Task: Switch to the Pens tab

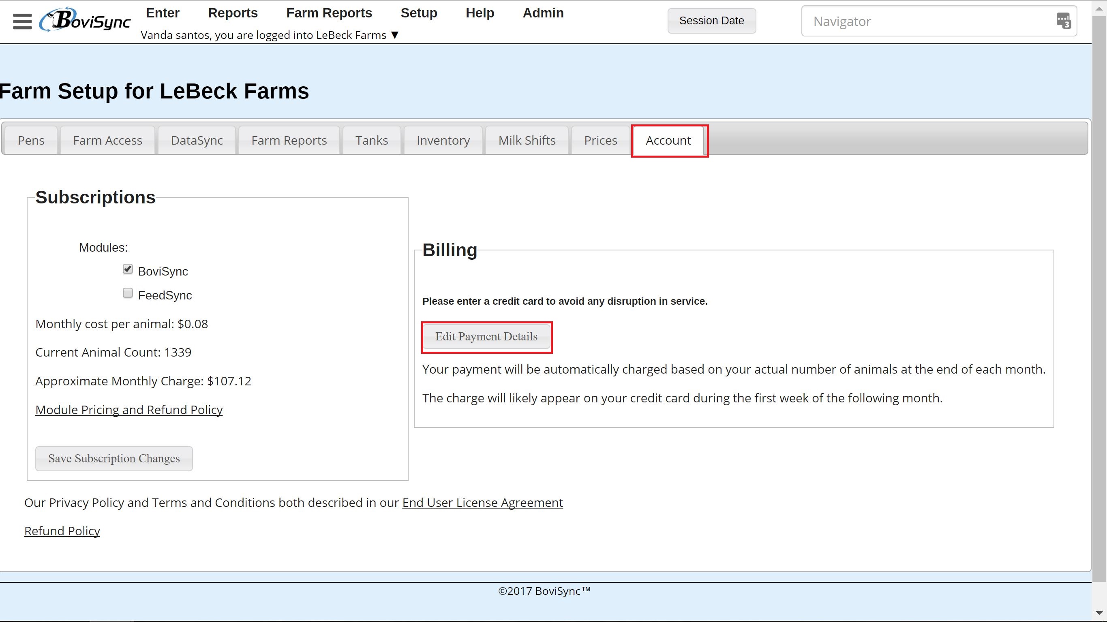Action: point(31,141)
